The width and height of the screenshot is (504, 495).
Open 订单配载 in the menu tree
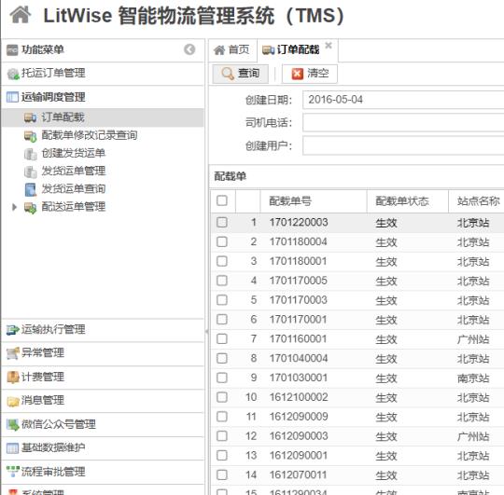click(103, 117)
